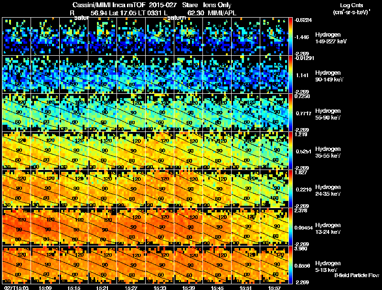Click the colorbar maximum value -0.6224
The width and height of the screenshot is (382, 290).
(303, 20)
